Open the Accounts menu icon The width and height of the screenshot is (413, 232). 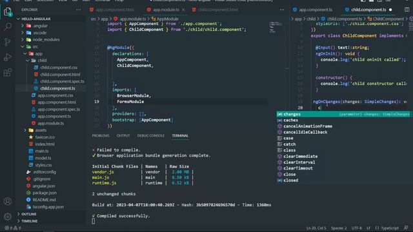point(8,201)
